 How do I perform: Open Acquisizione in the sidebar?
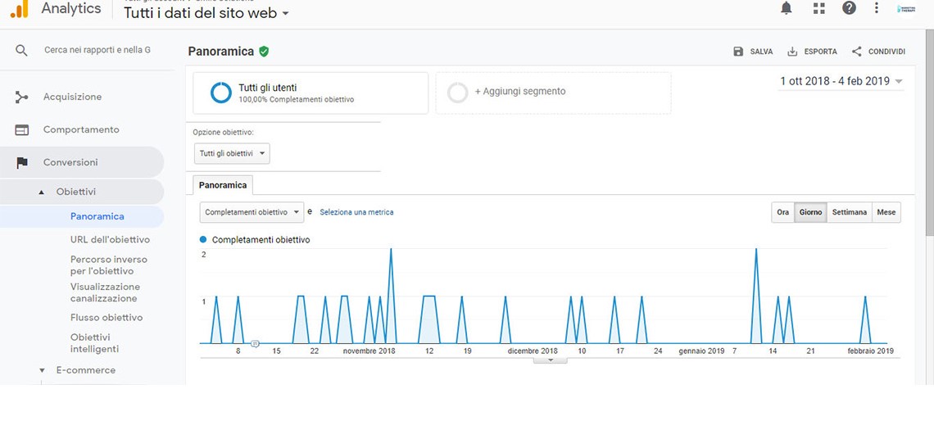coord(72,97)
